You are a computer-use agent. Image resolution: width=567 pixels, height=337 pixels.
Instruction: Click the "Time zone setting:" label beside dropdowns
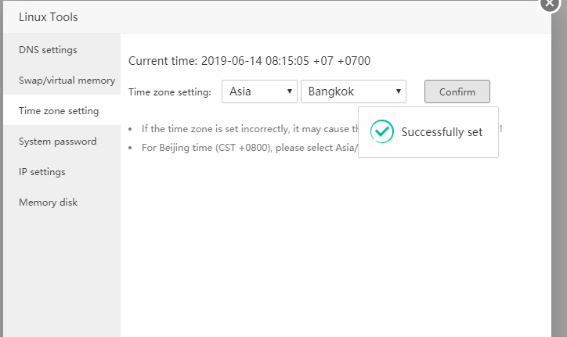pyautogui.click(x=170, y=92)
